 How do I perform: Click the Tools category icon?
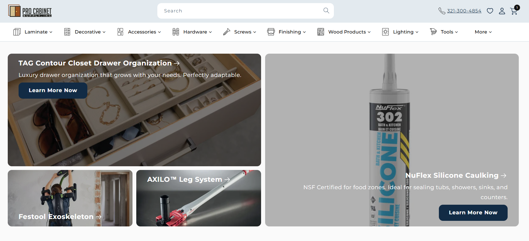point(433,32)
